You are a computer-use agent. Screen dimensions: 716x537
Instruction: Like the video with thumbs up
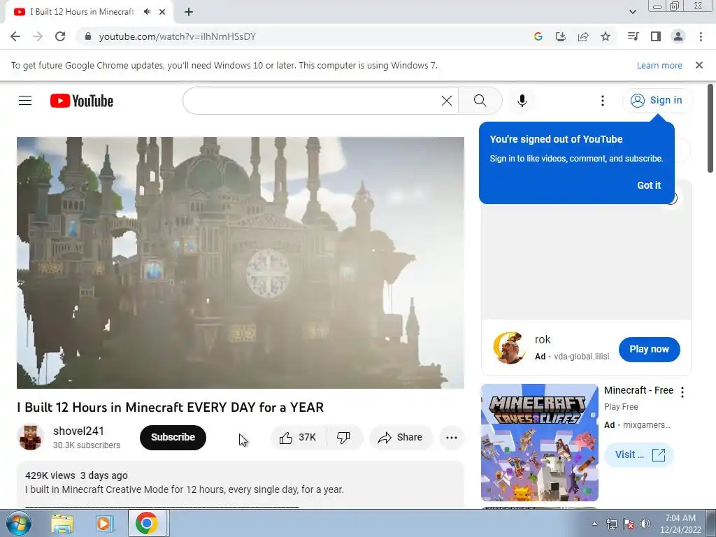(298, 438)
